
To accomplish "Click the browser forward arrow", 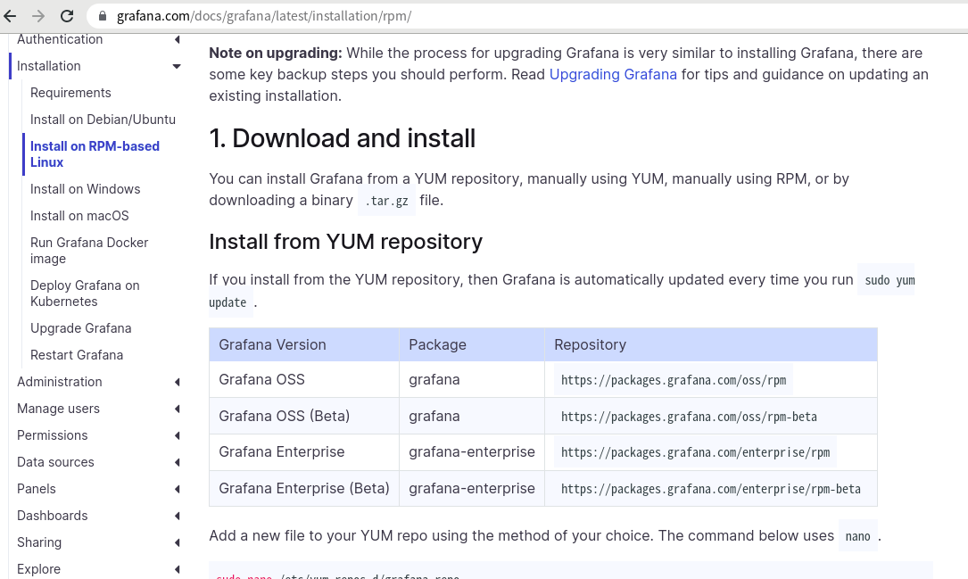I will point(38,16).
